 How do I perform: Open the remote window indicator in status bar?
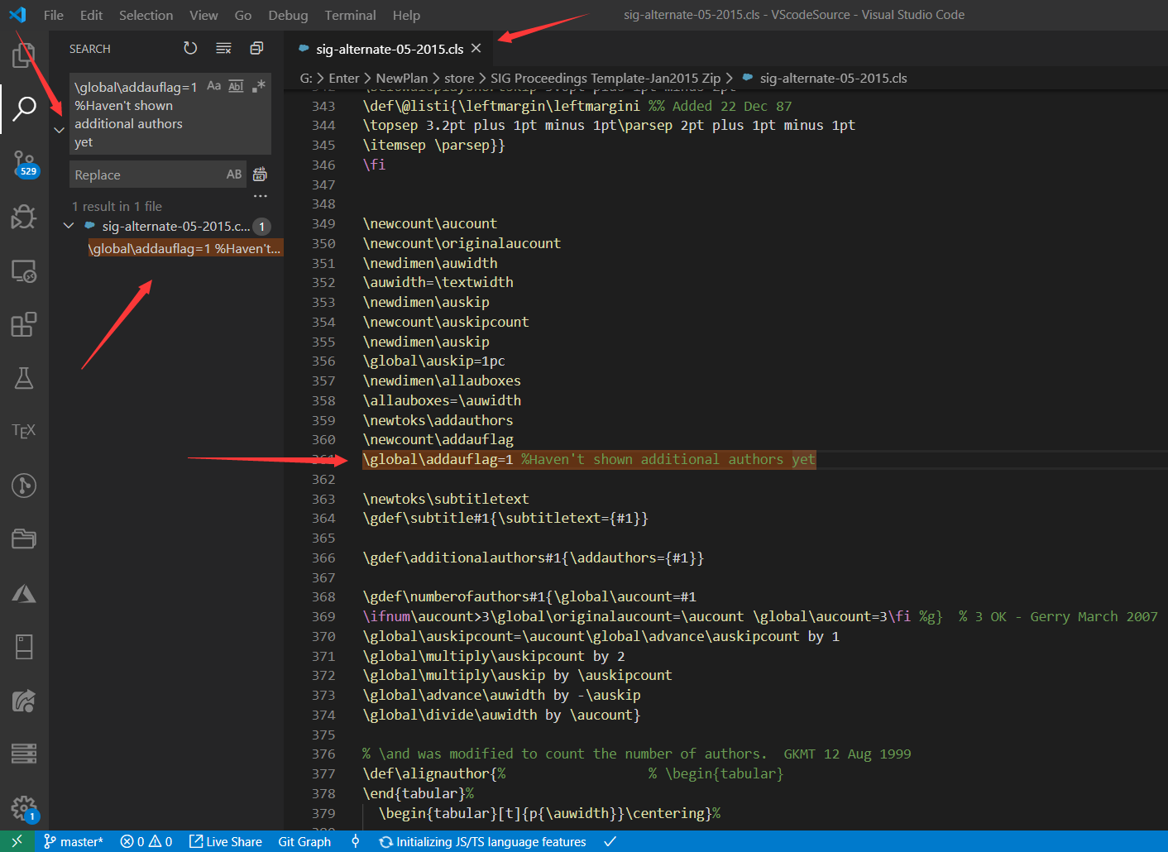pyautogui.click(x=17, y=841)
